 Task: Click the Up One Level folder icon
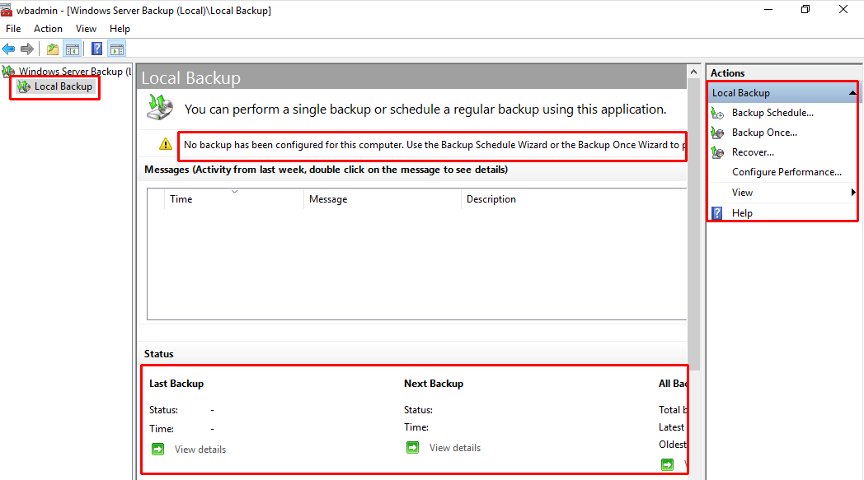(53, 49)
